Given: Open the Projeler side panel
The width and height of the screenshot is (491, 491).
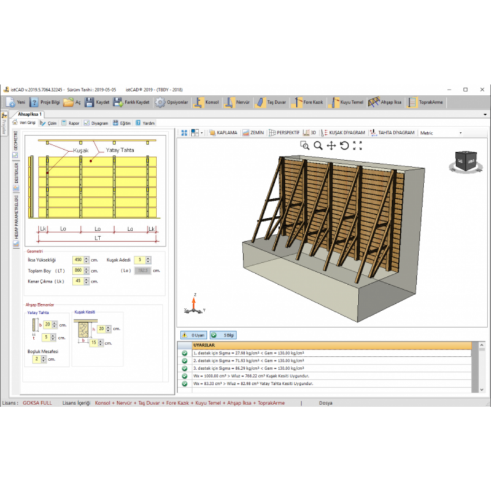Looking at the screenshot, I should point(4,124).
